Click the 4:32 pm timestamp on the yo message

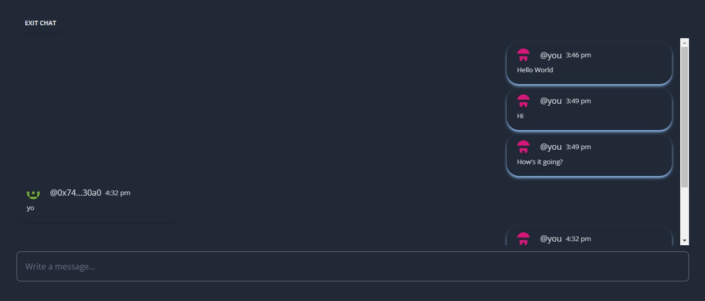click(118, 193)
